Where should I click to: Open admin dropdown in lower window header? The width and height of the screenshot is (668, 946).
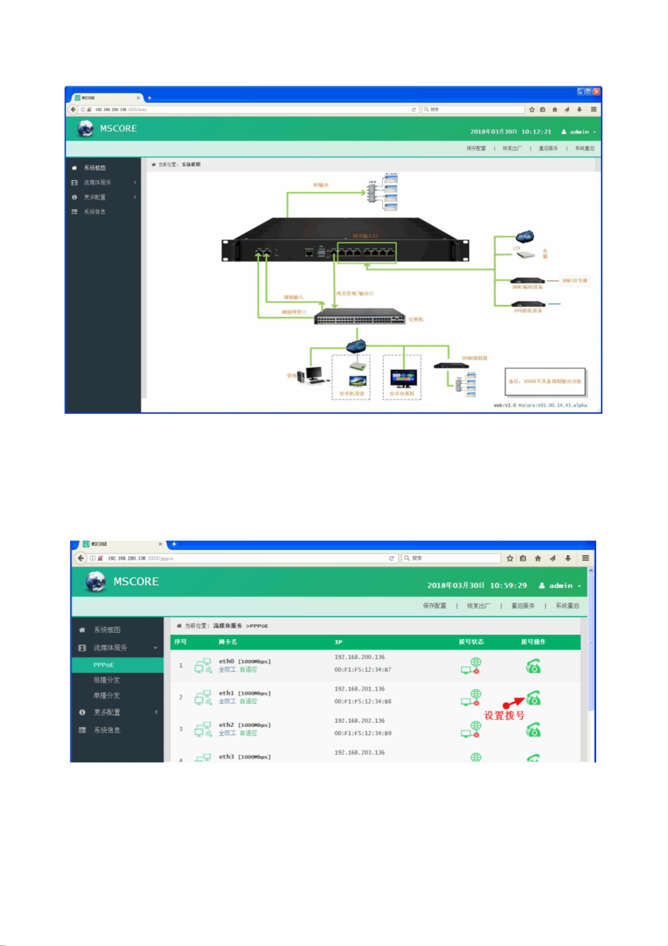tap(560, 585)
